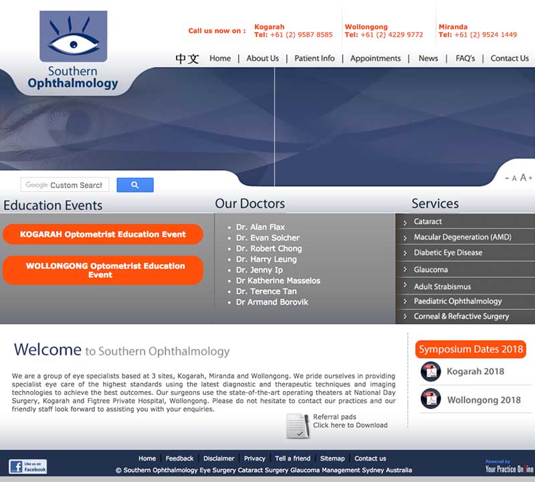Click the Symposium Dates 2018 banner
This screenshot has width=535, height=482.
pos(471,349)
